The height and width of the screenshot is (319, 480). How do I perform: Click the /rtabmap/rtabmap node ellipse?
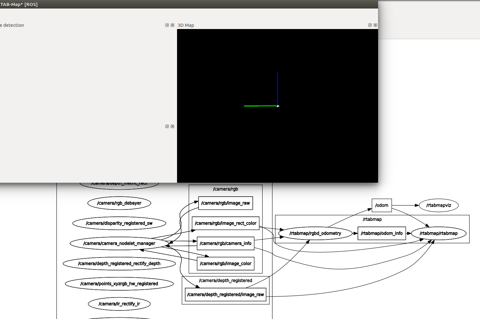pos(438,233)
